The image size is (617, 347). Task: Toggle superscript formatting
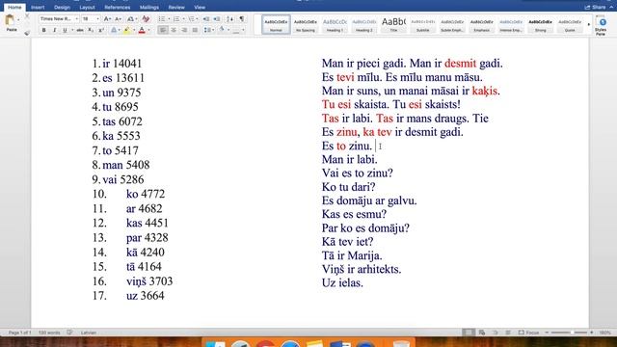coord(101,30)
